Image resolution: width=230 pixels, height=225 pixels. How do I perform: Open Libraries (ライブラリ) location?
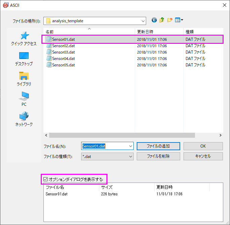24,79
